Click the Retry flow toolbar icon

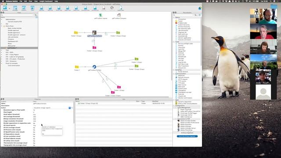112,8
